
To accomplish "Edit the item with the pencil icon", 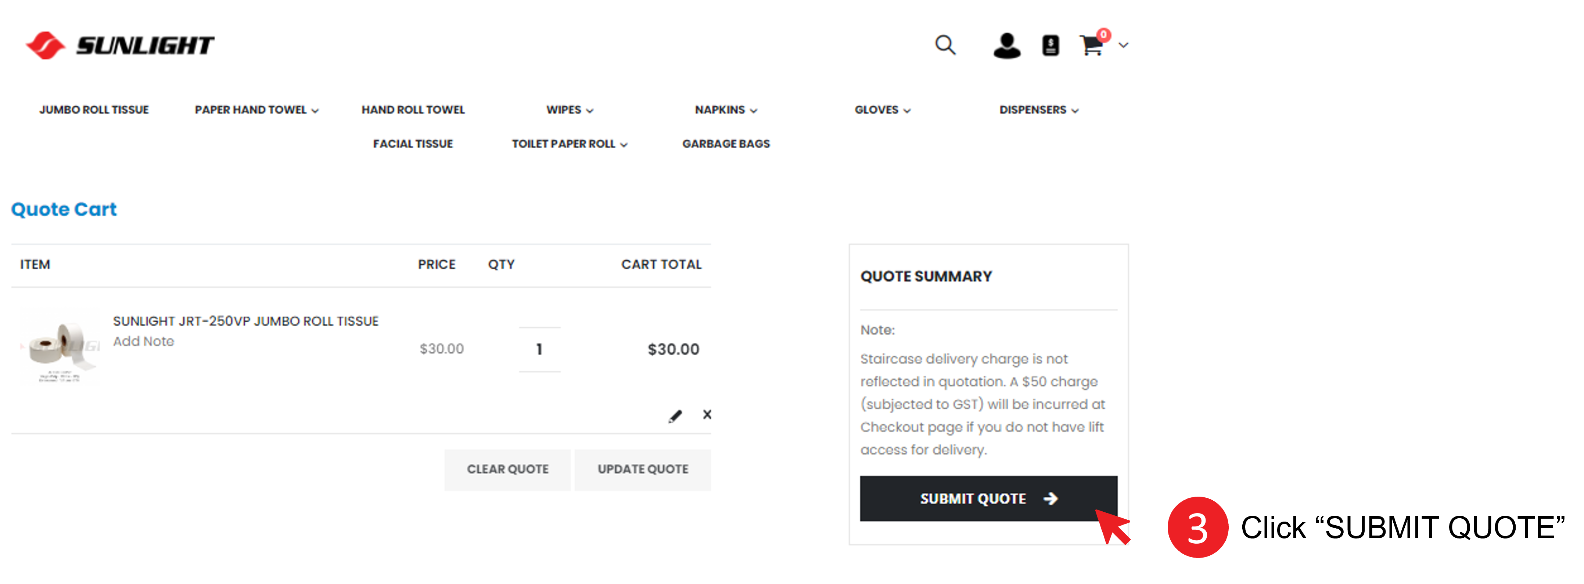I will tap(675, 416).
